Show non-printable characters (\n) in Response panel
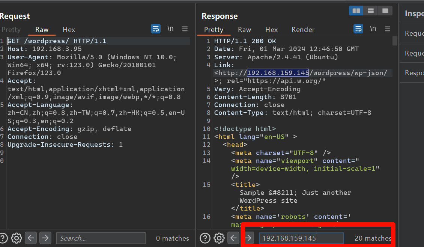The width and height of the screenshot is (424, 247). click(373, 29)
